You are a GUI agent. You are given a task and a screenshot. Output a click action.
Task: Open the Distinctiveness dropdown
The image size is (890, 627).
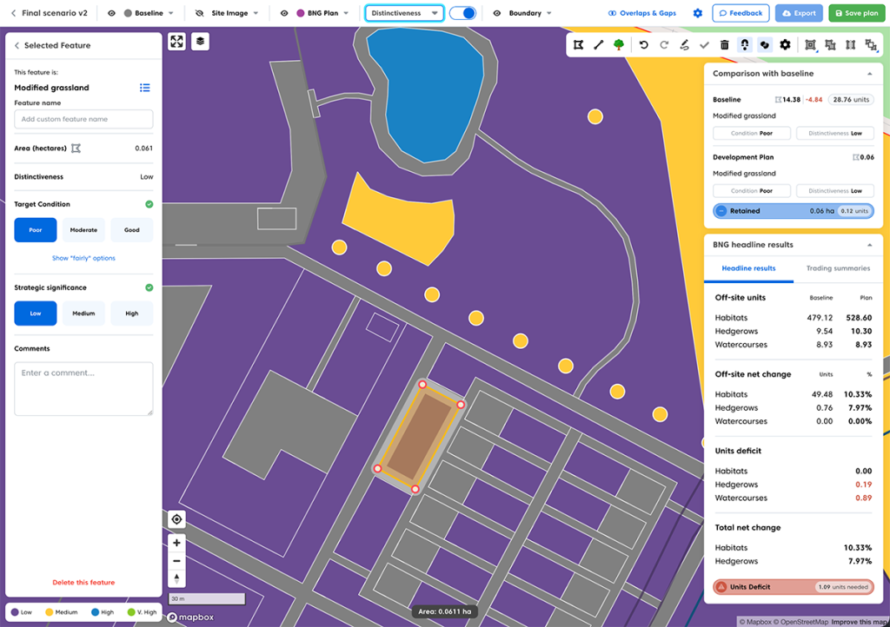tap(404, 13)
